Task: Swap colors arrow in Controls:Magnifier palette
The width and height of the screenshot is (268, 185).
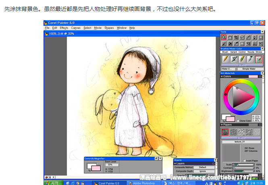Action: point(89,170)
